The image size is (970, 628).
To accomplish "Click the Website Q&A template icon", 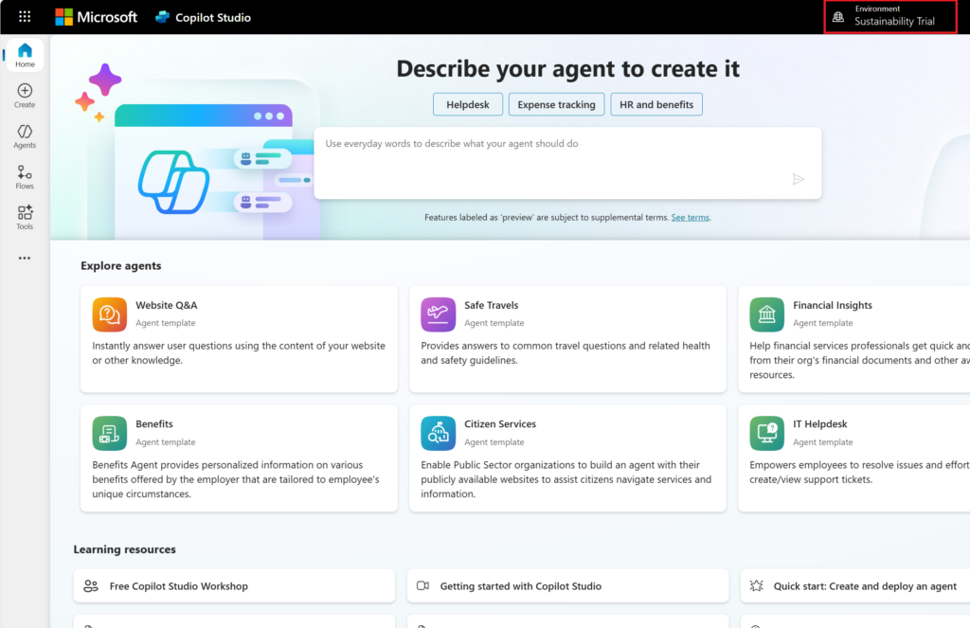I will [110, 314].
